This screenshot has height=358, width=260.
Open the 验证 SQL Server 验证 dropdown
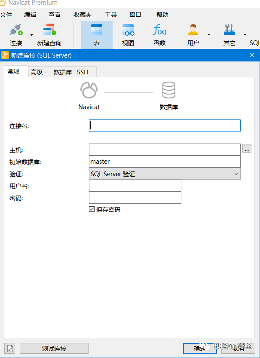(x=165, y=174)
